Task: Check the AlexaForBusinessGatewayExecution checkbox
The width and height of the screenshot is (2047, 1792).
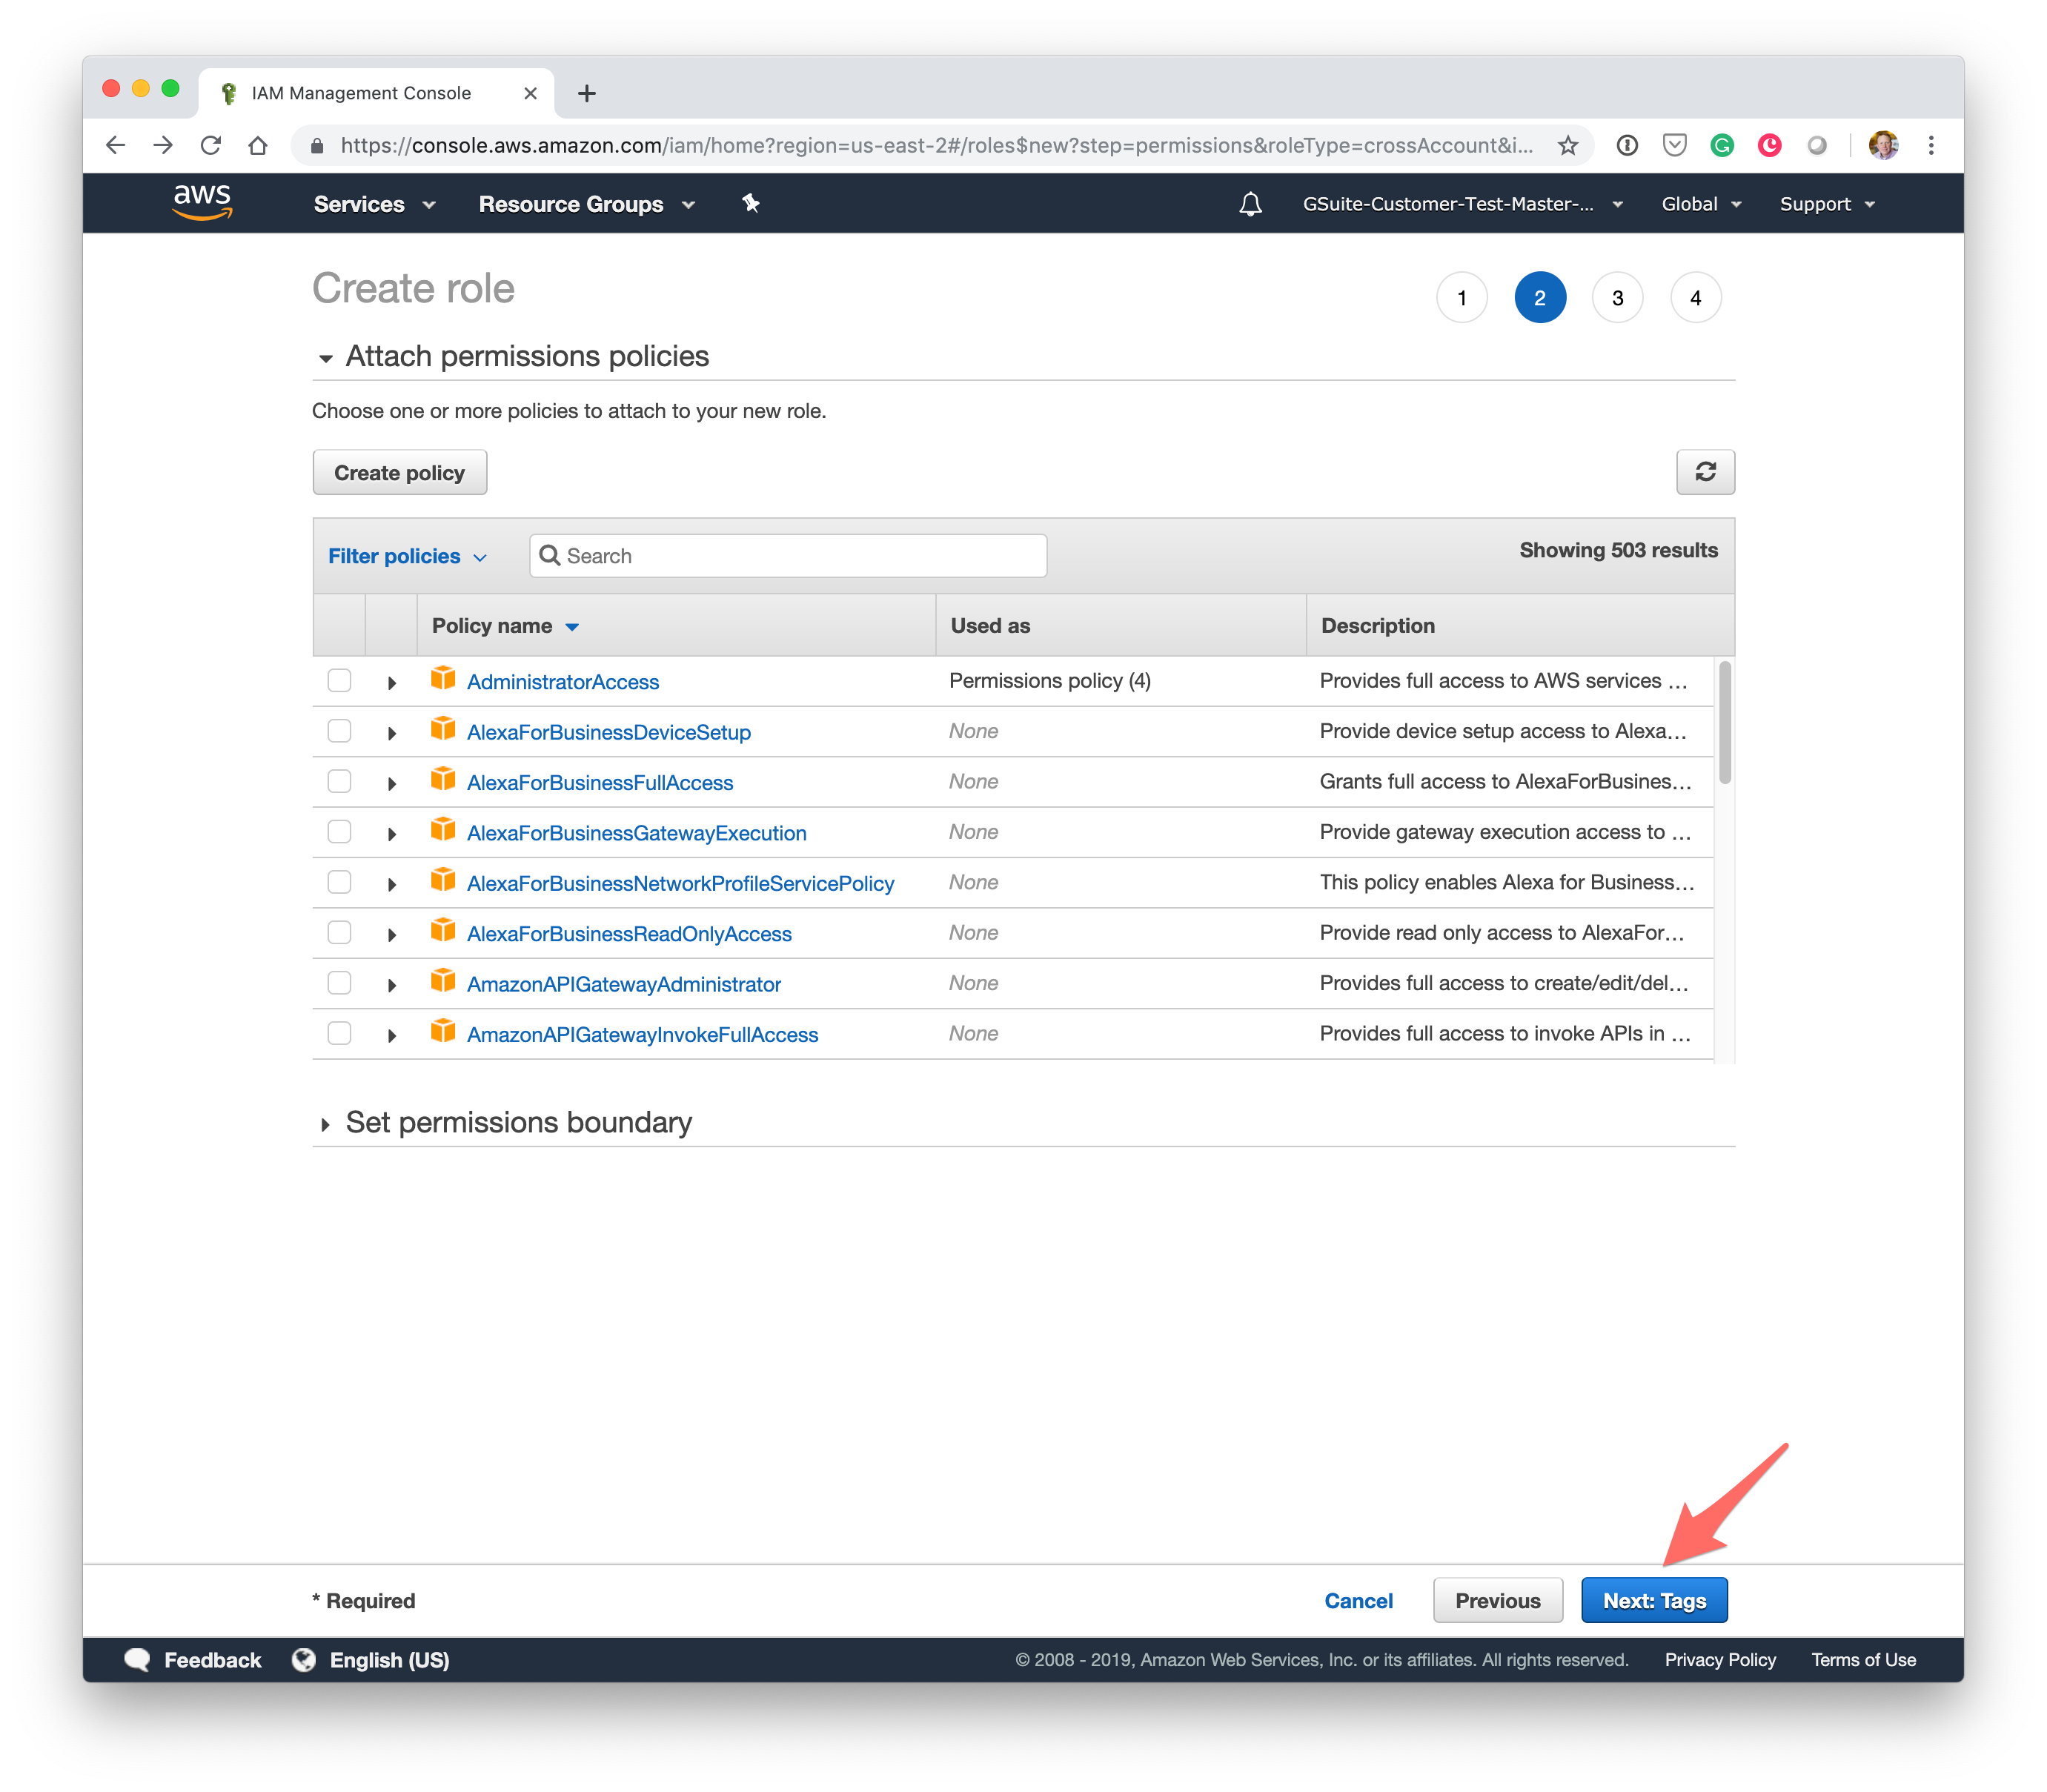Action: (340, 832)
